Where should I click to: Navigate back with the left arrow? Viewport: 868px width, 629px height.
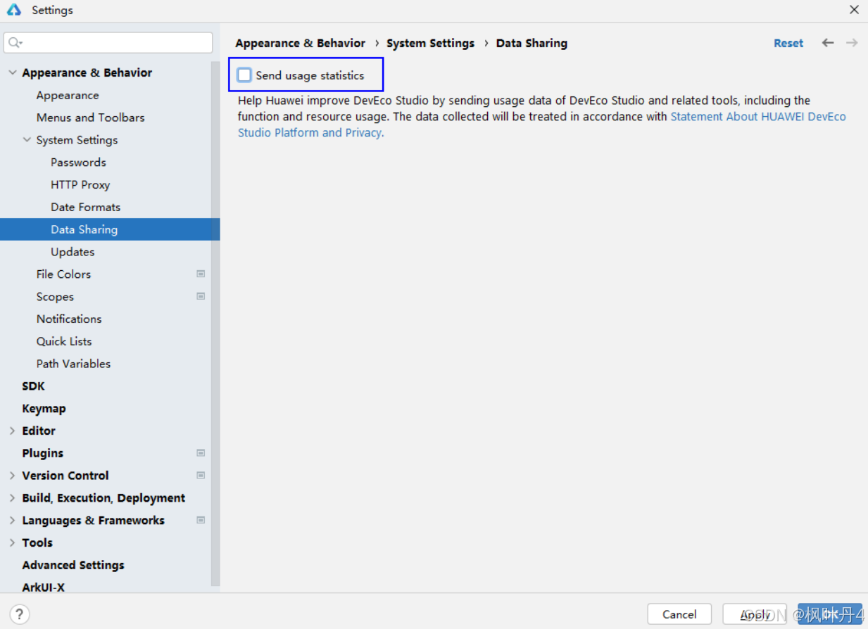coord(828,43)
